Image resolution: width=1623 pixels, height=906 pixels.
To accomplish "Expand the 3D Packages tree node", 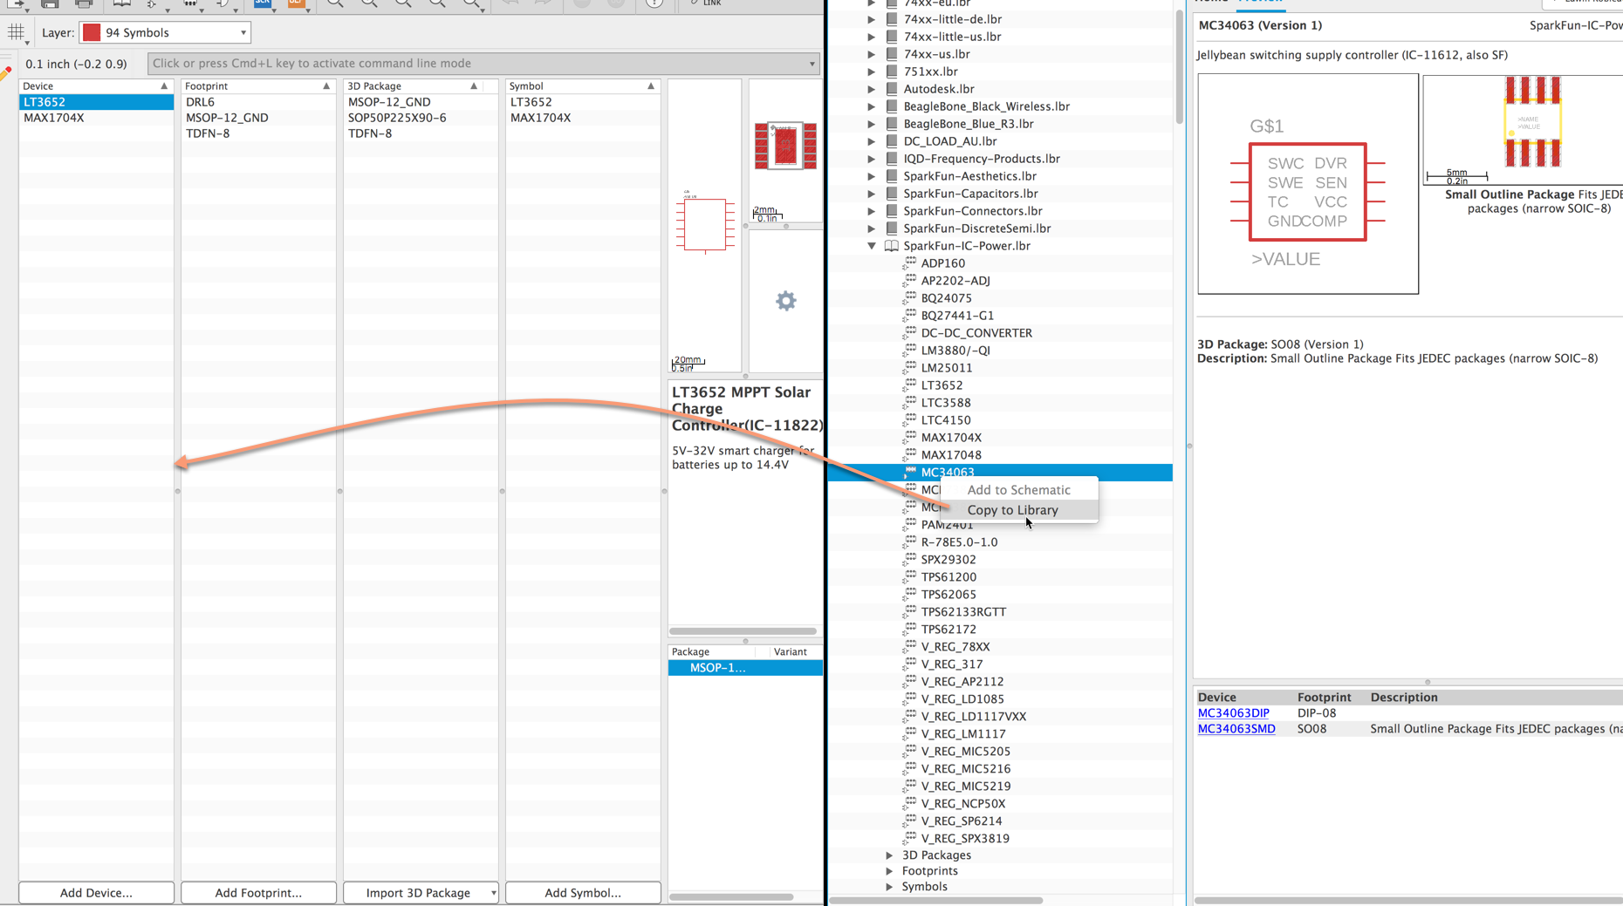I will 889,855.
